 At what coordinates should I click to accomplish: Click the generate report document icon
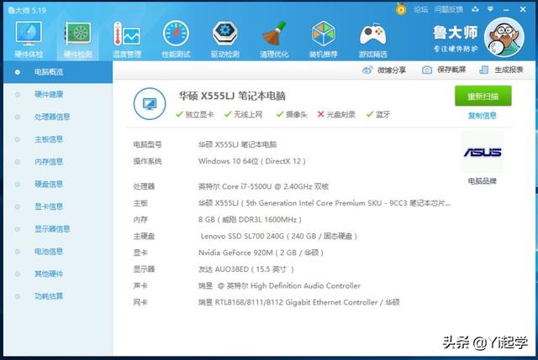click(x=484, y=70)
